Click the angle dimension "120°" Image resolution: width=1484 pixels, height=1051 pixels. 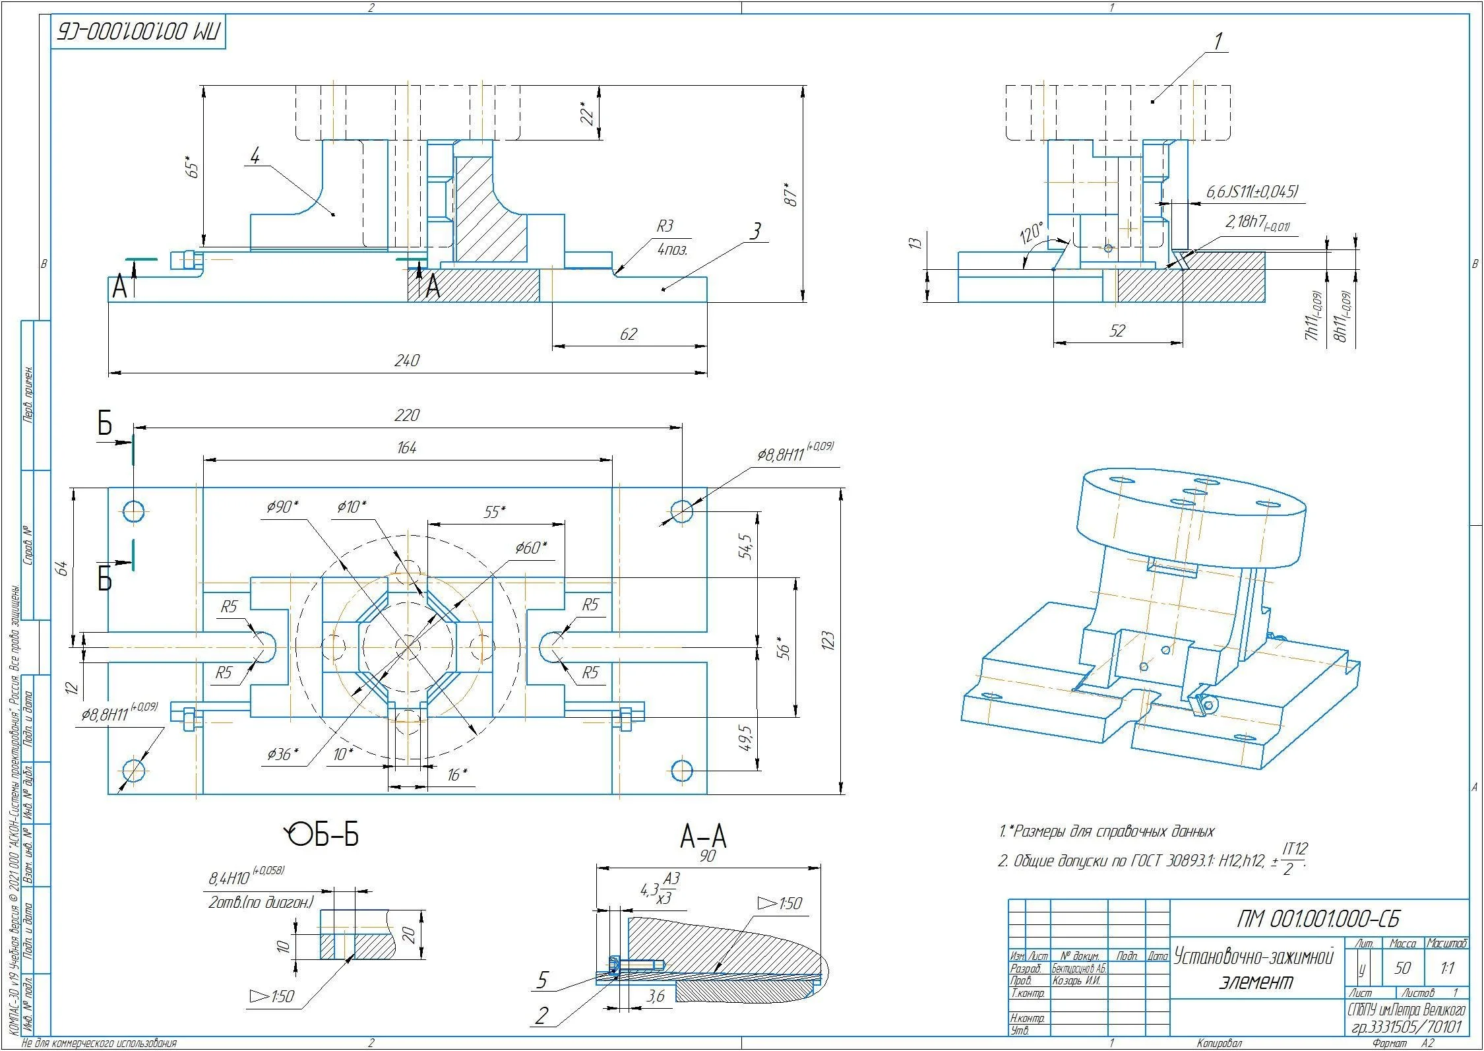[x=1032, y=233]
